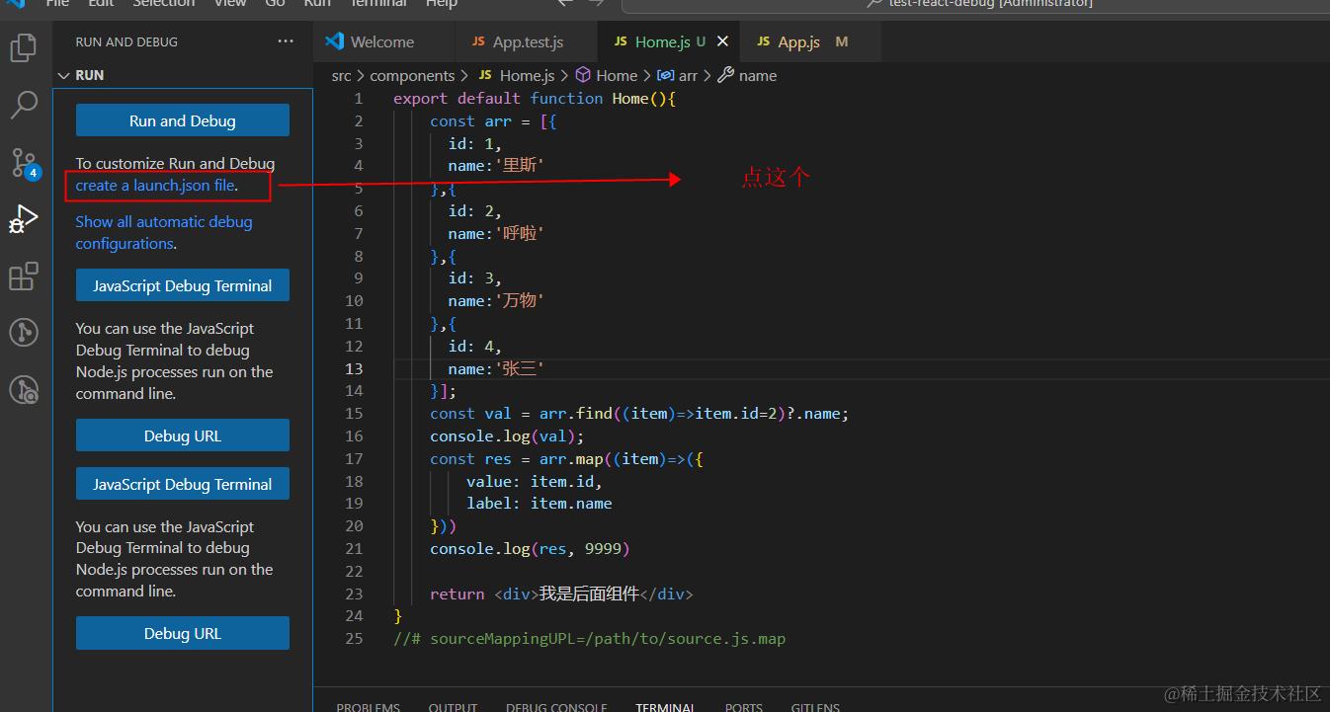1330x712 pixels.
Task: Click the second JavaScript Debug Terminal button
Action: pyautogui.click(x=183, y=484)
